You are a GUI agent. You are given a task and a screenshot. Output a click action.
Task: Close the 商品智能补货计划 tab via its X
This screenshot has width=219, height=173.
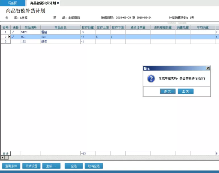pos(58,3)
